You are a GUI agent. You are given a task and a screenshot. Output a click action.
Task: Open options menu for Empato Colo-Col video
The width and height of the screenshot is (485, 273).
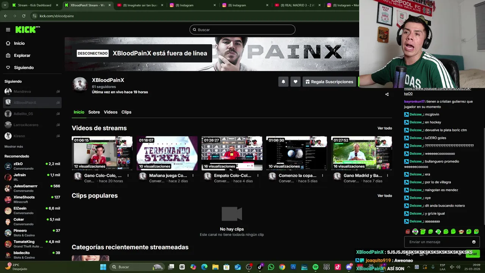(x=258, y=176)
